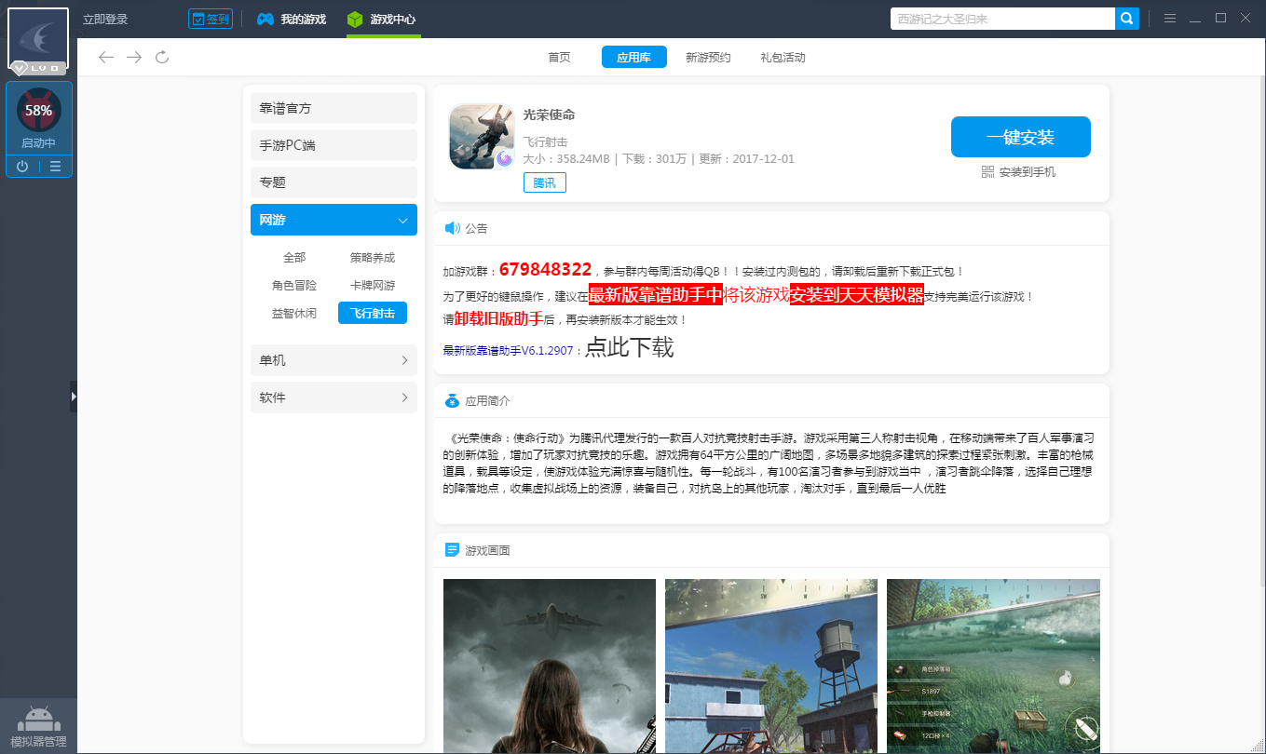Click game group number 679848322
This screenshot has height=754, width=1266.
(545, 270)
